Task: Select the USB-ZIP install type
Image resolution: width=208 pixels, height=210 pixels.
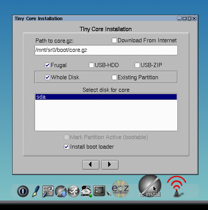Action: point(137,65)
